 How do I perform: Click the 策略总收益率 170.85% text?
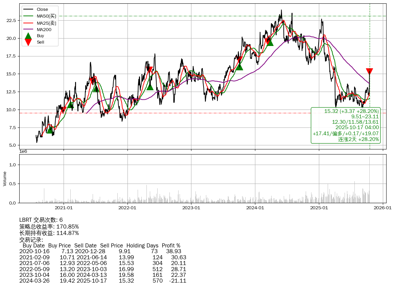[49, 226]
